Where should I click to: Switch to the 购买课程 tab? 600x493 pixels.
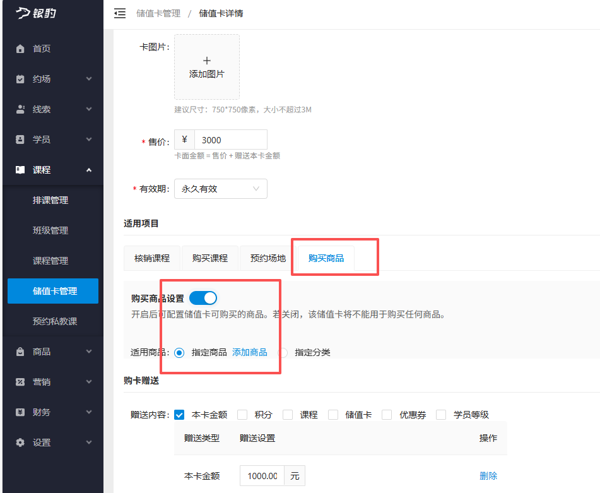coord(209,258)
